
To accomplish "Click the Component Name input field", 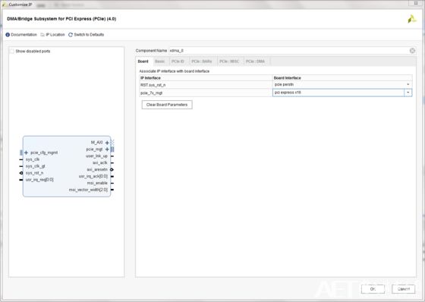I will 288,51.
